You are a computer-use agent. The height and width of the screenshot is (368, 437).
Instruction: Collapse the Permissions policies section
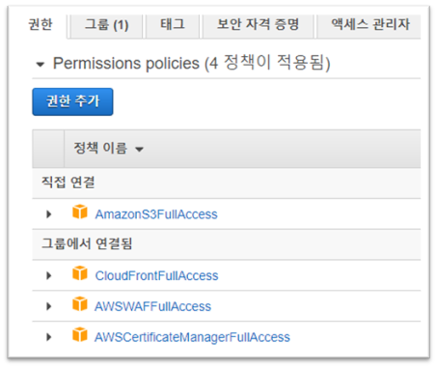pos(41,65)
